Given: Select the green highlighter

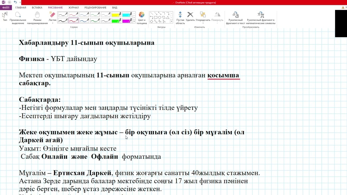Looking at the screenshot, I should tap(116, 21).
